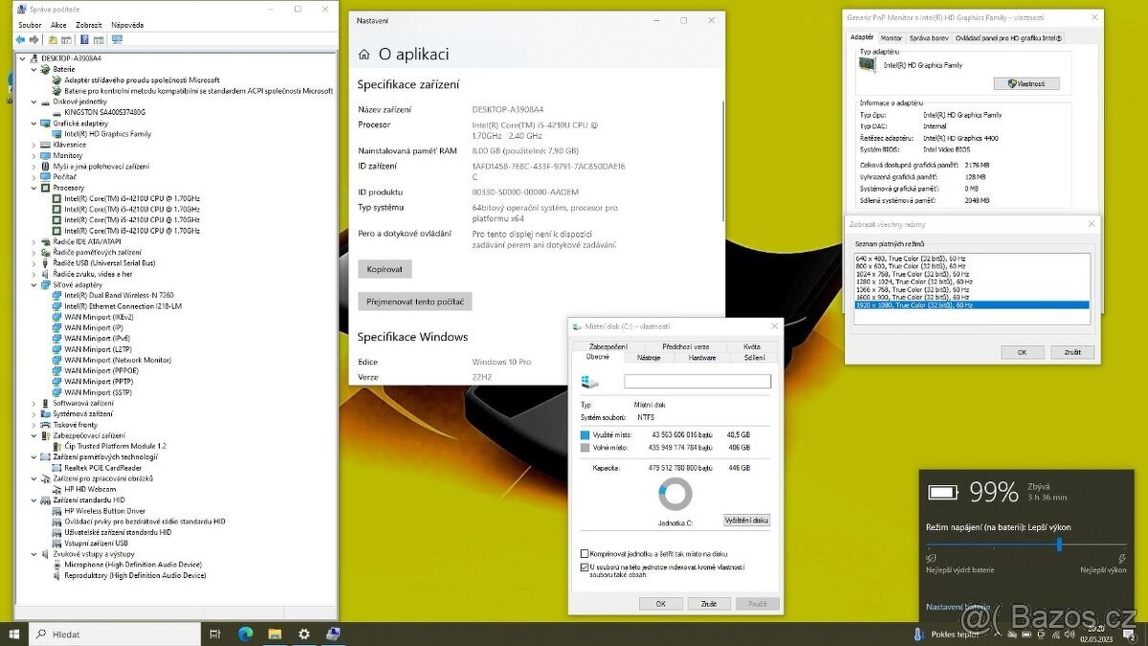
Task: Uncheck the file indexing checkbox for drive C
Action: [585, 568]
